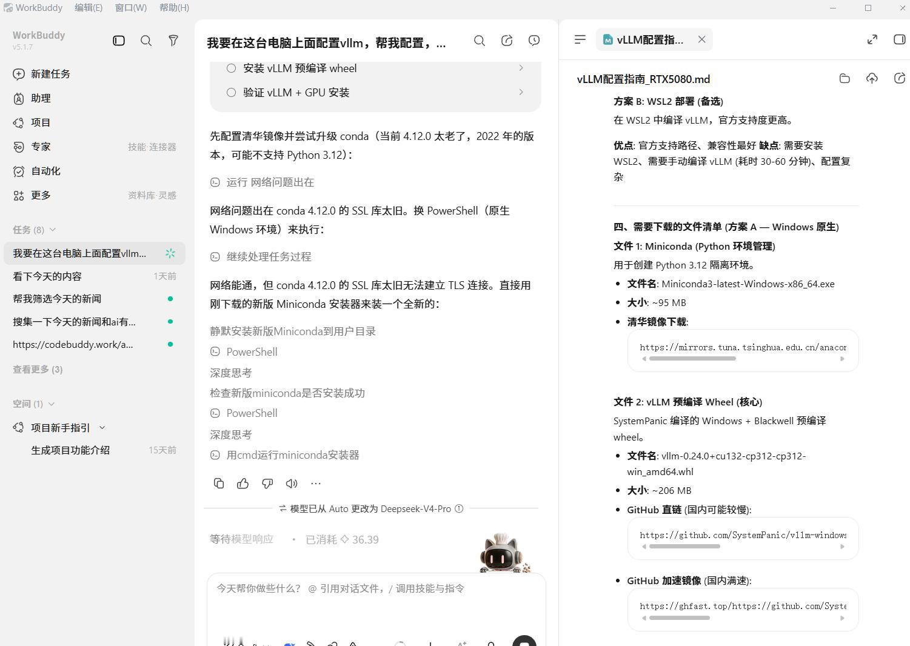The image size is (910, 646).
Task: Click 技能·连接器 label beside 专家
Action: (152, 147)
